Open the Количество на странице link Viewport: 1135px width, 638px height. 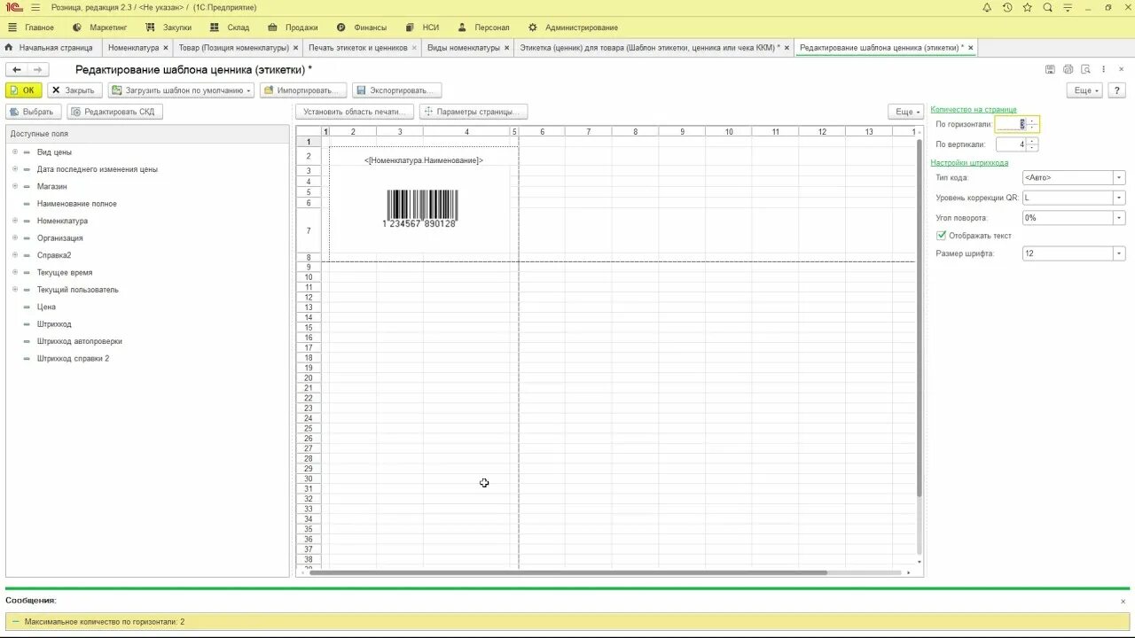pos(974,110)
